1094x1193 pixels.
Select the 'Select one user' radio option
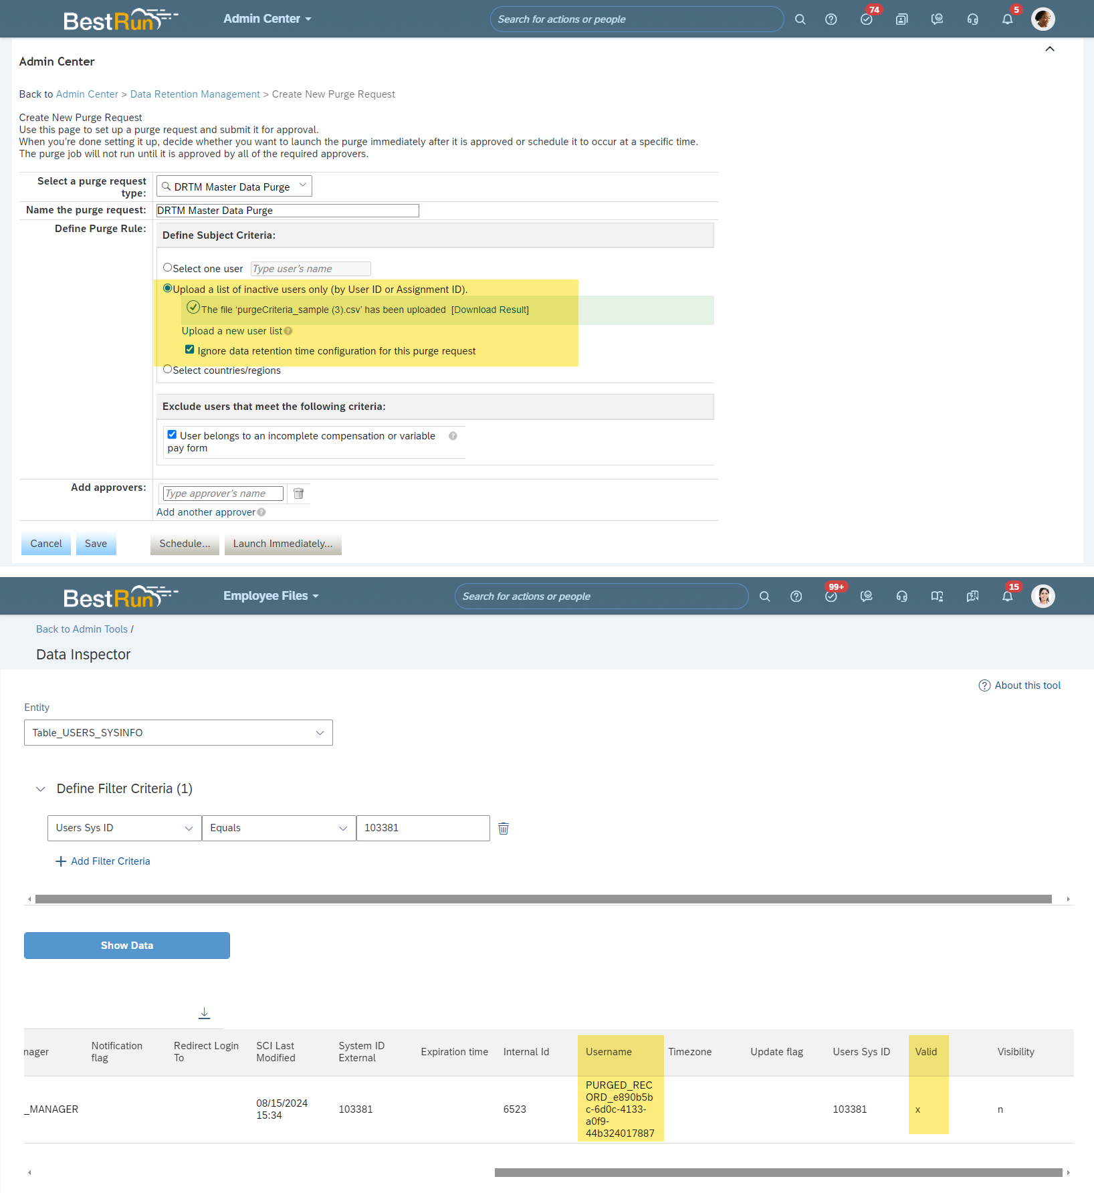pyautogui.click(x=168, y=267)
